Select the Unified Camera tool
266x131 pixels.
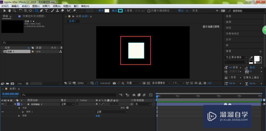pyautogui.click(x=26, y=11)
